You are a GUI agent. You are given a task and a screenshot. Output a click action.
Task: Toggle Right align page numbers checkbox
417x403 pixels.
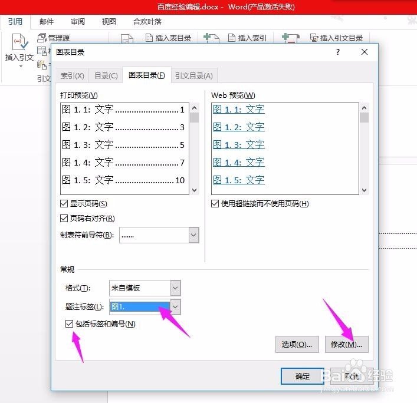point(64,219)
